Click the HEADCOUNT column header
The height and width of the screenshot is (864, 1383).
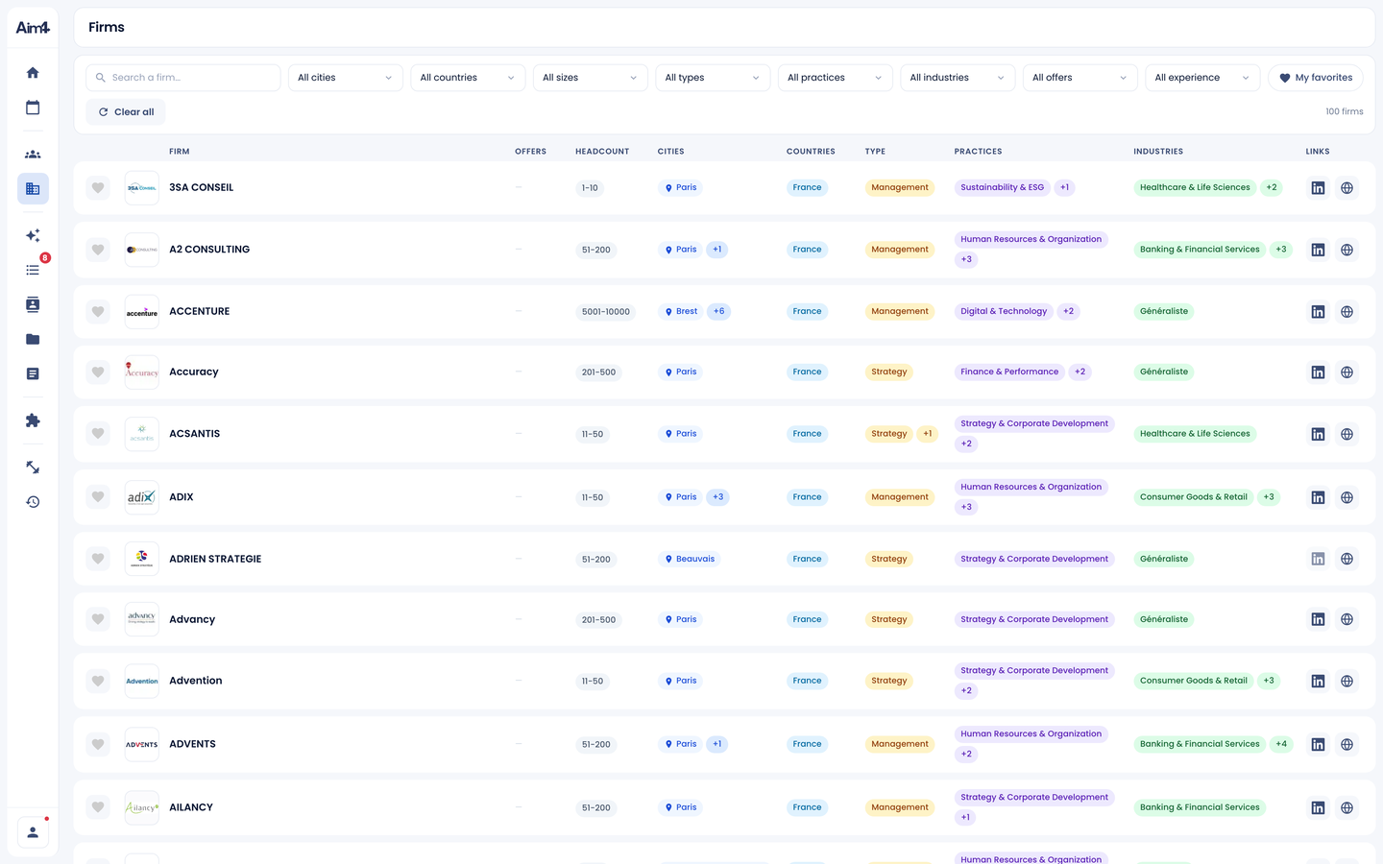602,152
